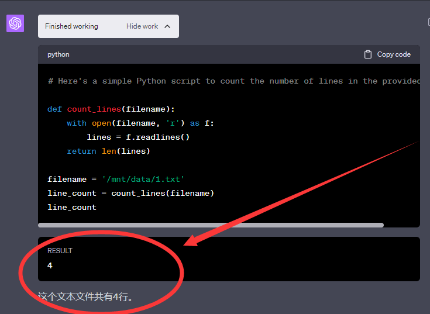Viewport: 430px width, 314px height.
Task: Click the def count_lines(filename): line
Action: pyautogui.click(x=111, y=109)
